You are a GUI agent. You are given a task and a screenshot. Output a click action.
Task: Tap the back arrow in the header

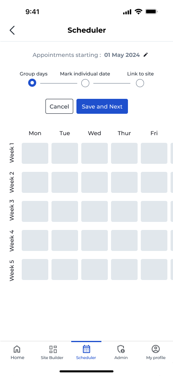pyautogui.click(x=12, y=30)
